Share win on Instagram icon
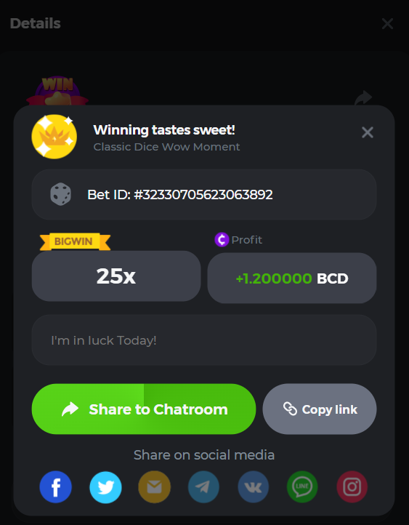 click(352, 487)
